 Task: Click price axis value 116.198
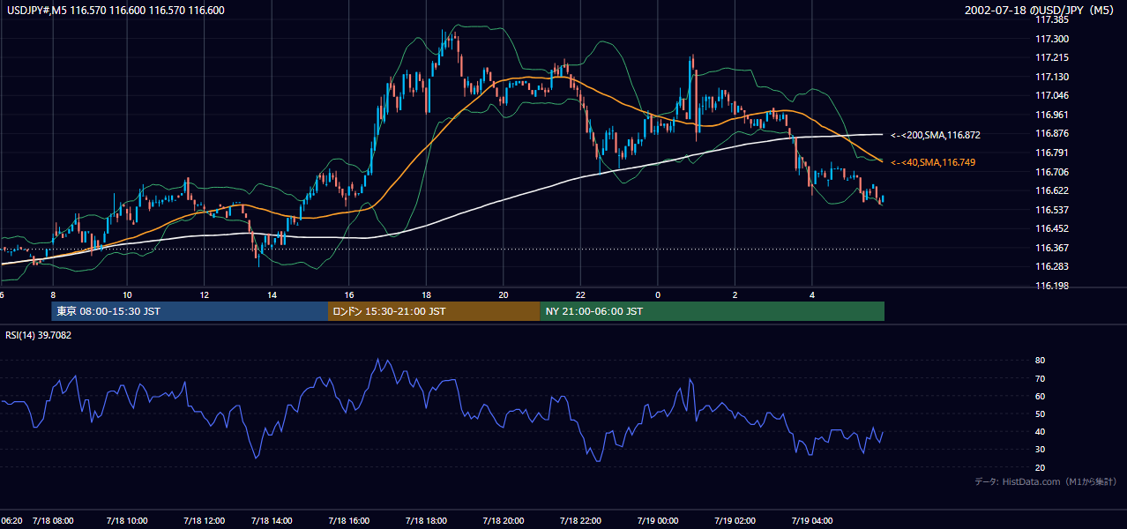click(x=1053, y=286)
